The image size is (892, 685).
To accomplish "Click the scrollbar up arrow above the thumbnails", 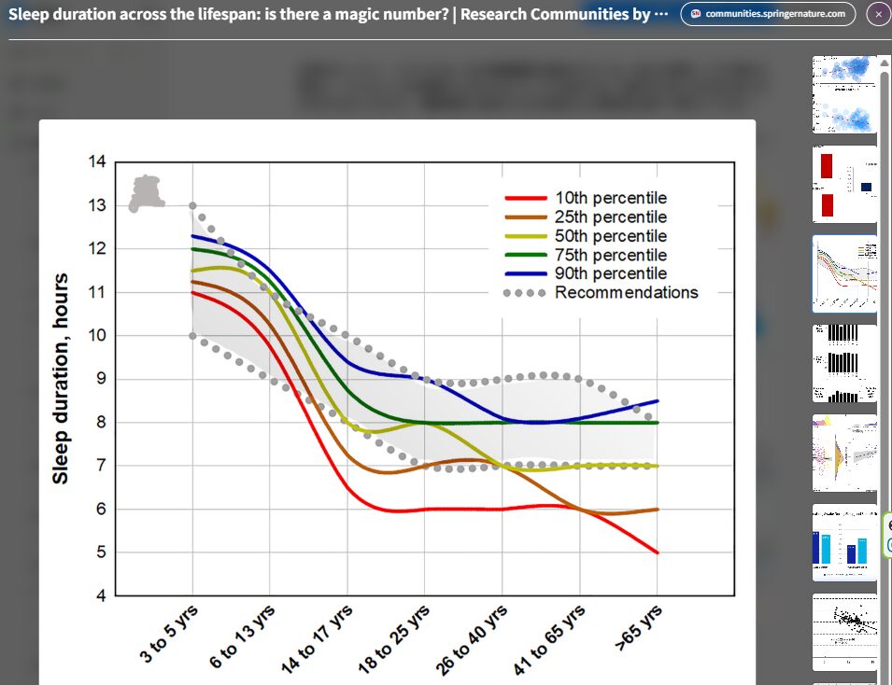I will coord(884,63).
